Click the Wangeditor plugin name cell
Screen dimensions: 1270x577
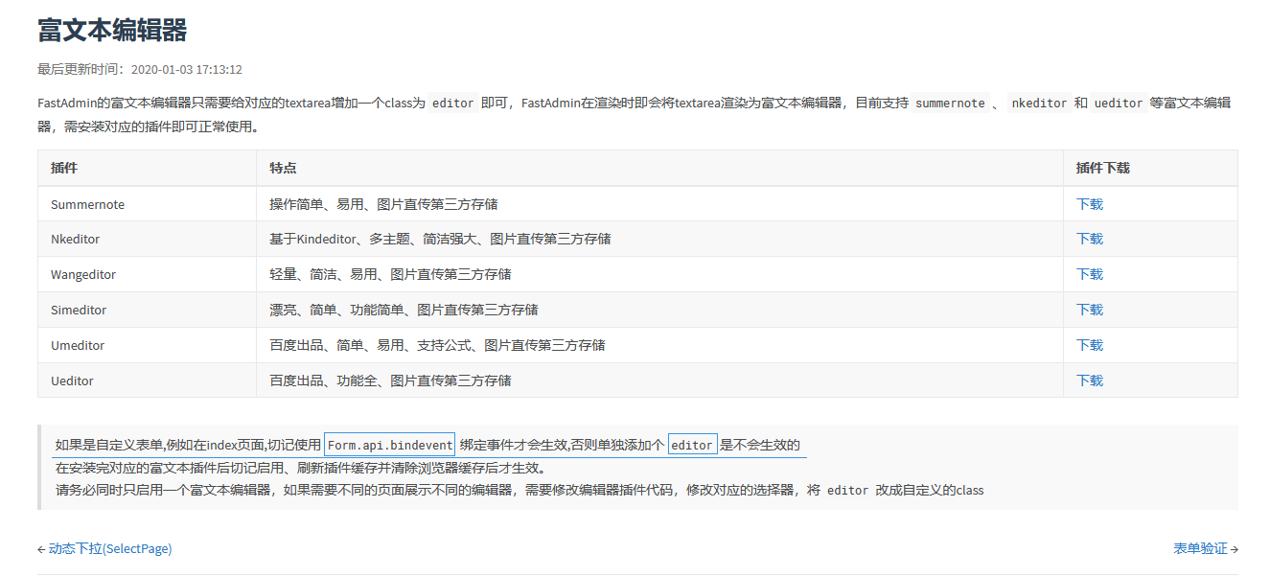pyautogui.click(x=83, y=274)
